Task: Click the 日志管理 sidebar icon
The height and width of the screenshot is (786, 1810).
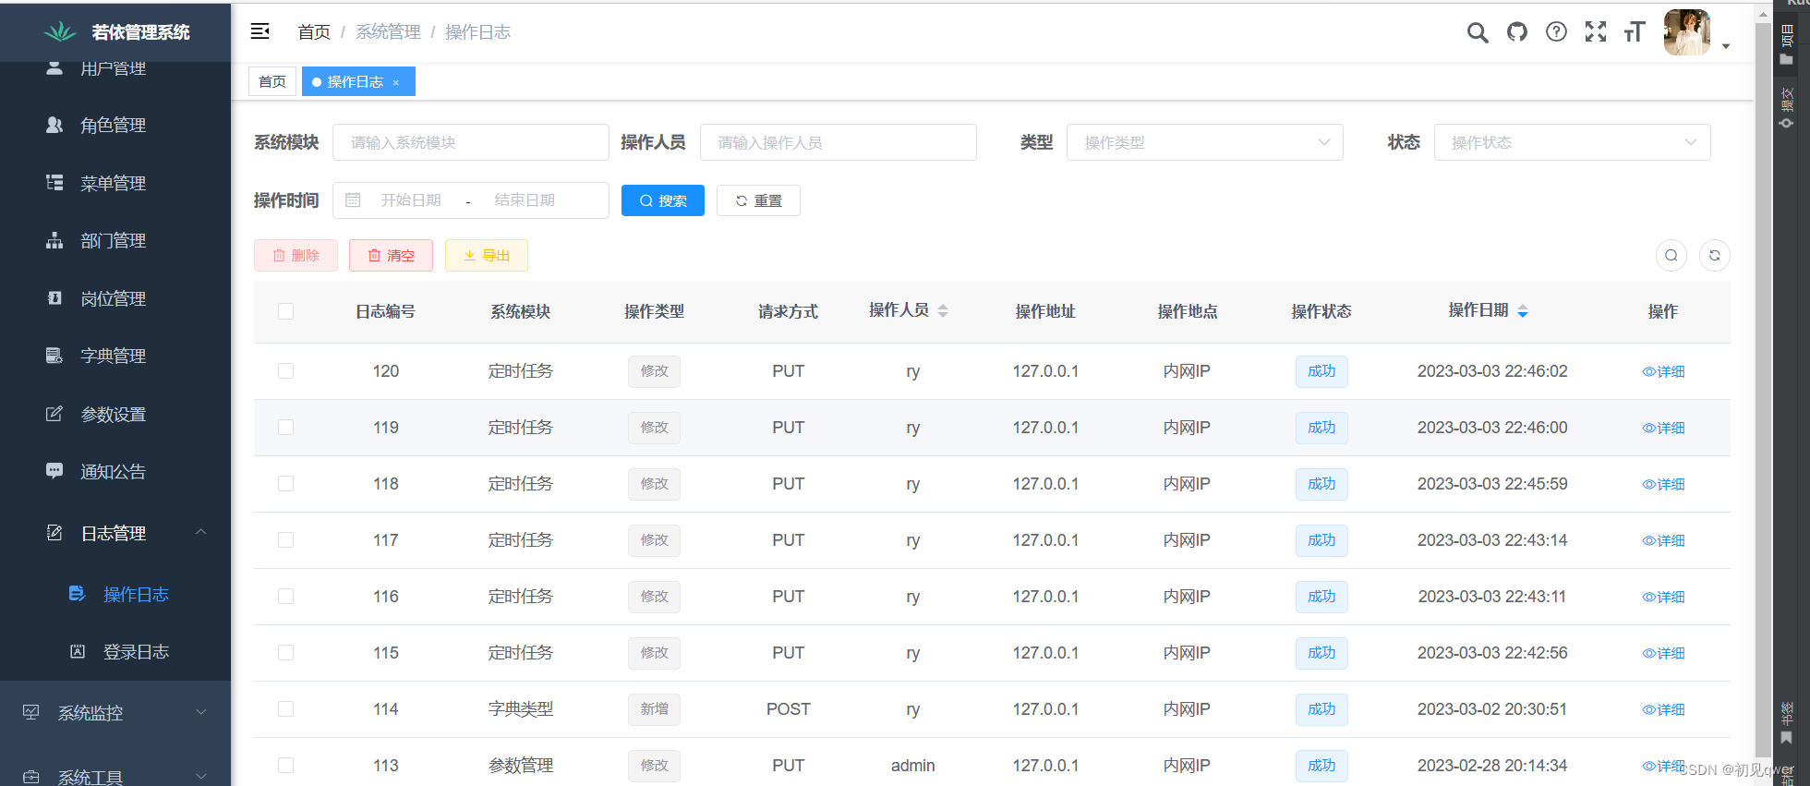Action: (54, 533)
